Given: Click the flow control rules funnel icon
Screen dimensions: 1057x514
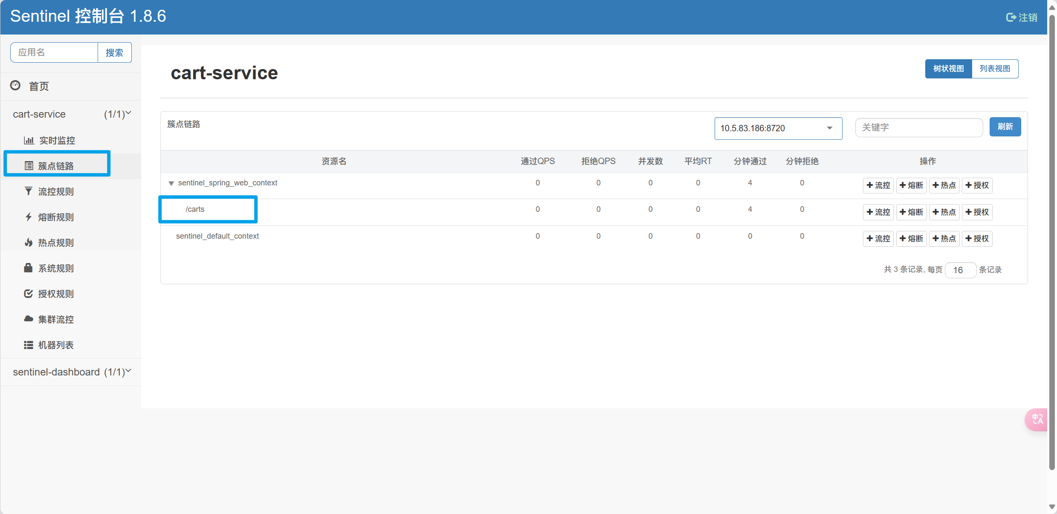Looking at the screenshot, I should (29, 191).
